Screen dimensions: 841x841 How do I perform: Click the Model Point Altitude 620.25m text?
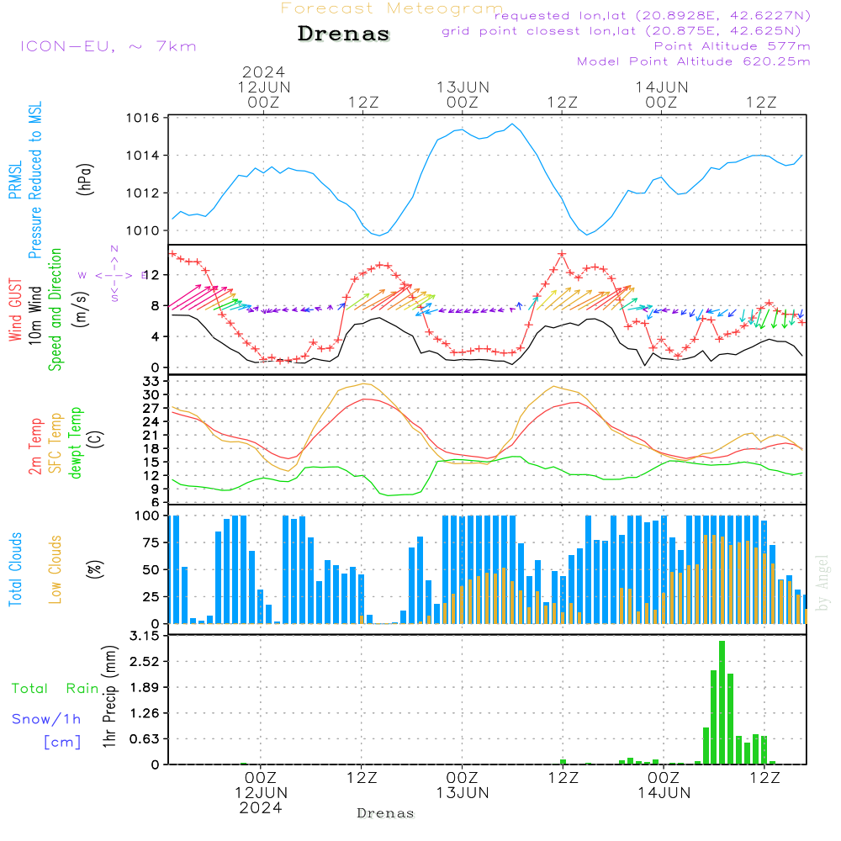point(694,61)
